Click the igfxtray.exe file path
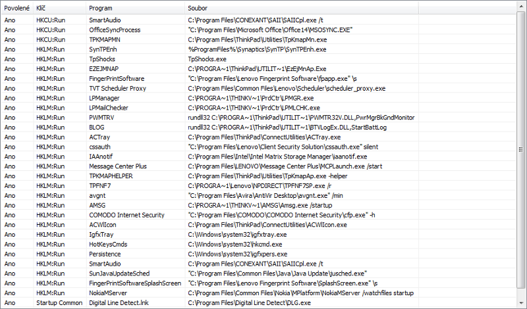 click(x=237, y=234)
